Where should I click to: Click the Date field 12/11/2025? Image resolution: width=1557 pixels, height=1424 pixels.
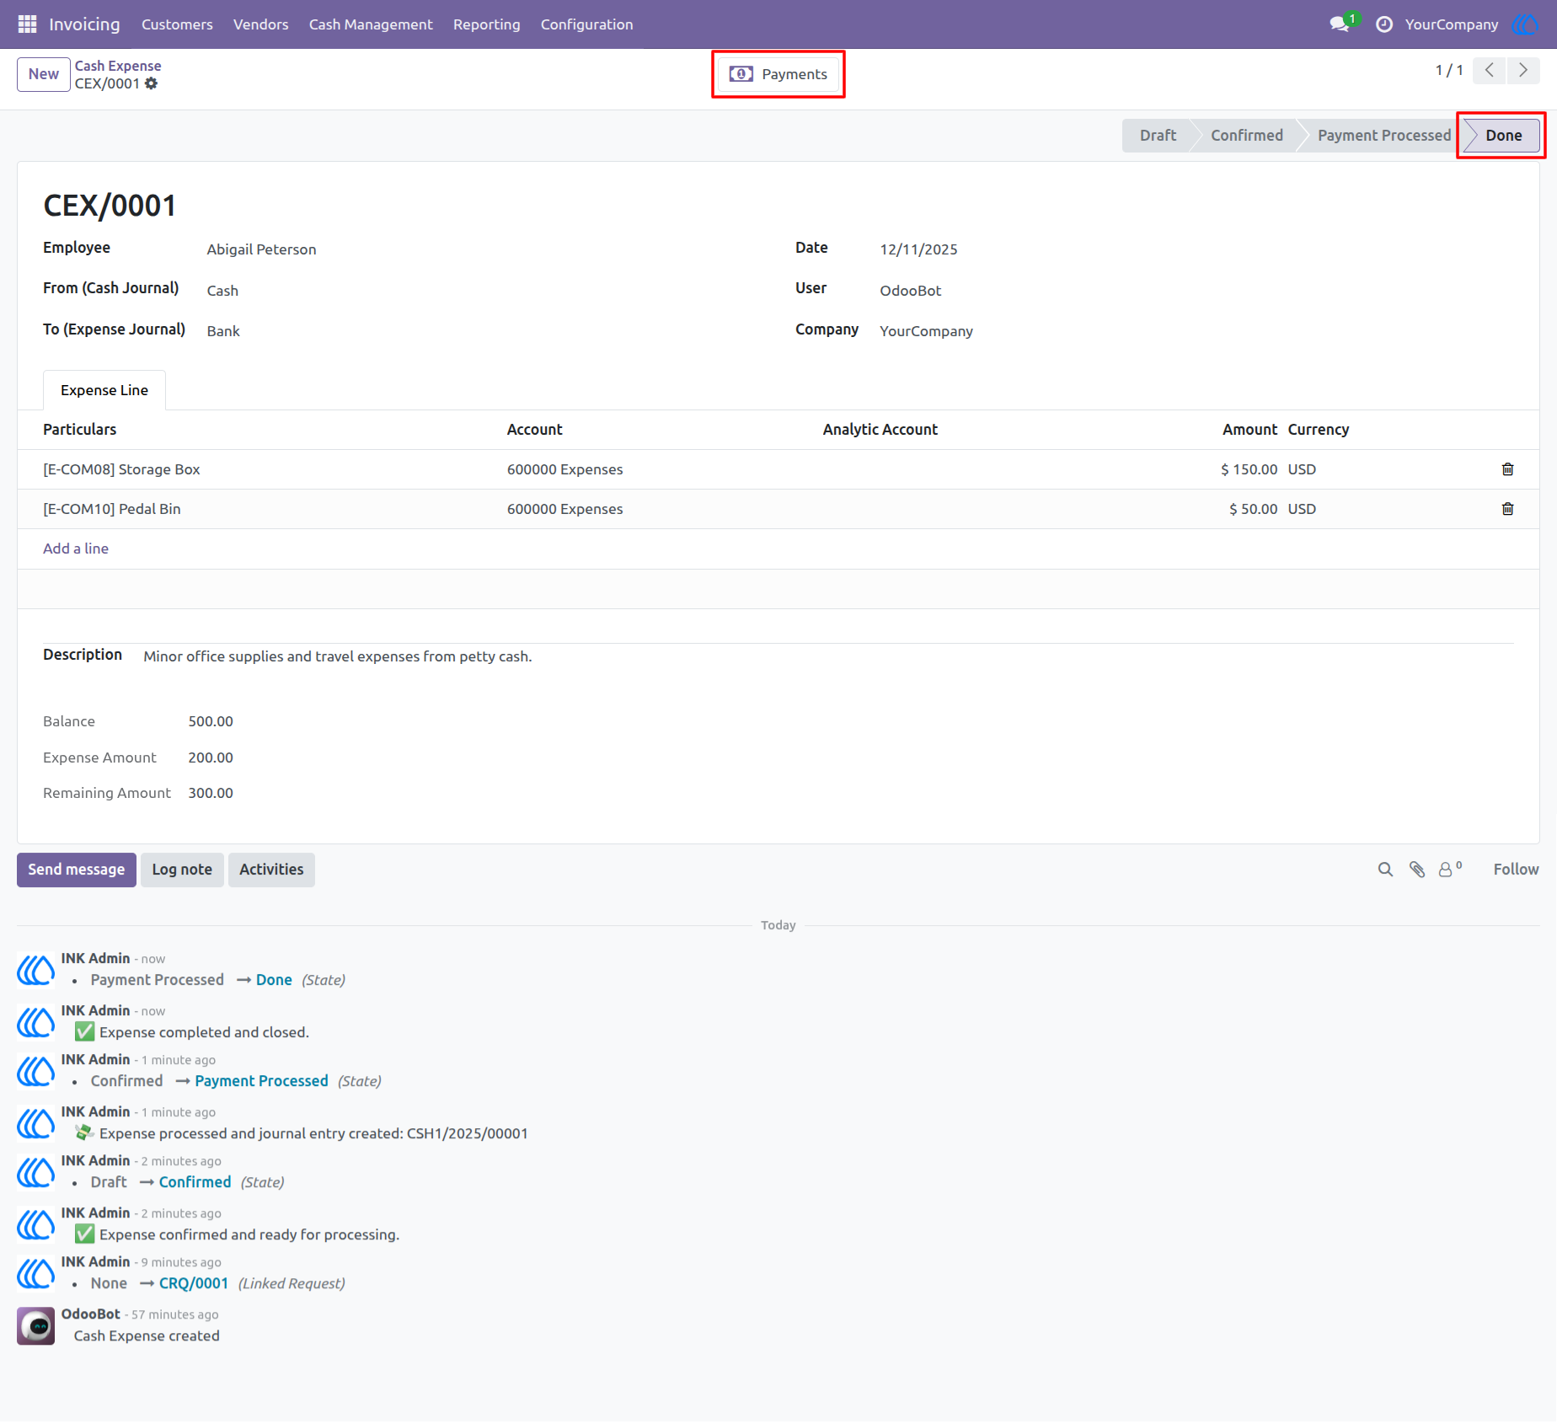[918, 249]
